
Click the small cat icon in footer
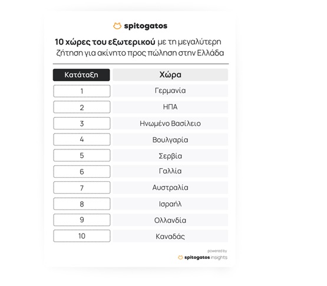coord(180,258)
